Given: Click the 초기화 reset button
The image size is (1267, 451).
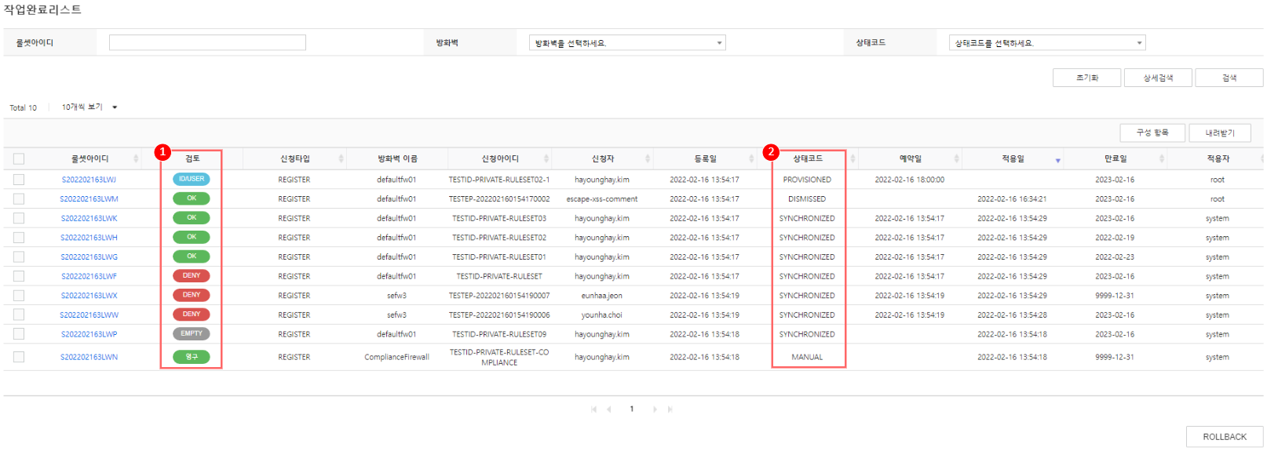Looking at the screenshot, I should pos(1087,78).
